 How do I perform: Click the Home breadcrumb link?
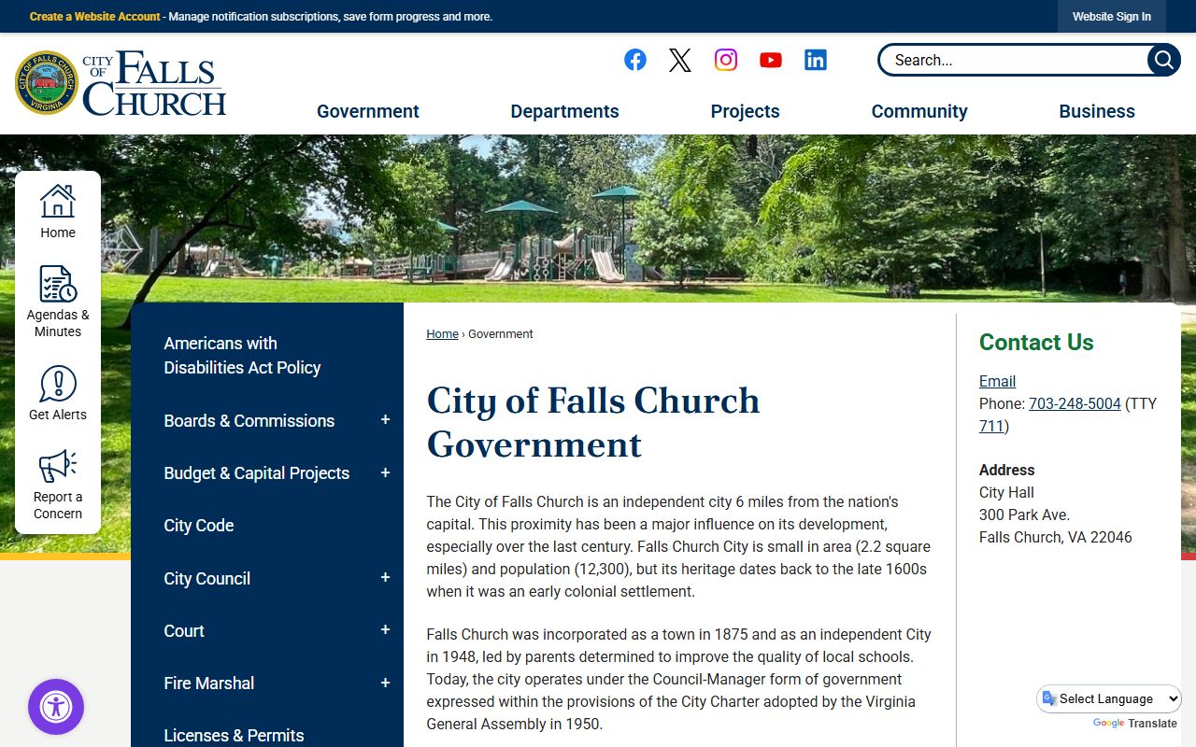[442, 333]
